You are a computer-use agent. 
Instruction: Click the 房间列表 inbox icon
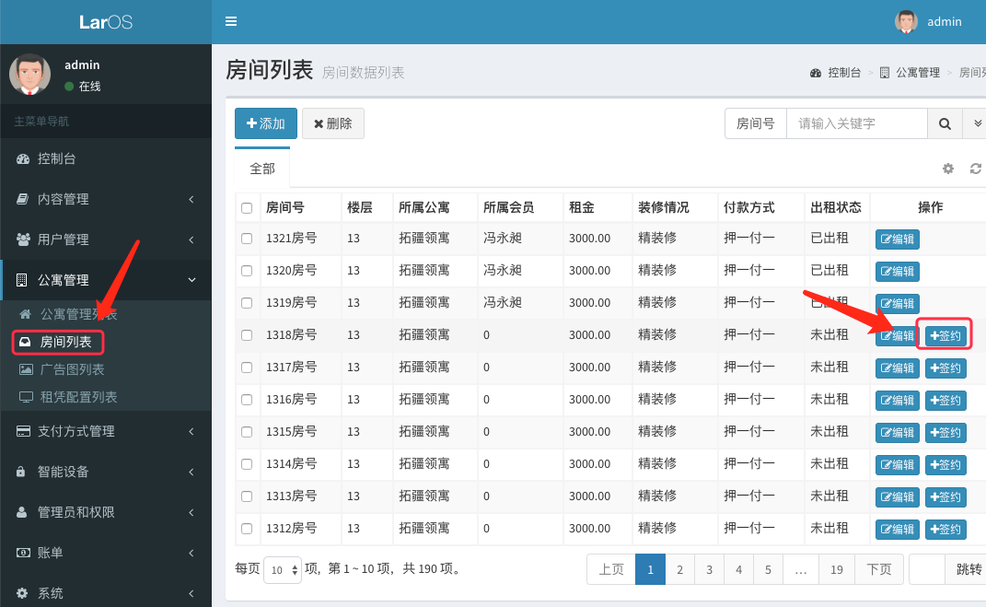click(25, 342)
